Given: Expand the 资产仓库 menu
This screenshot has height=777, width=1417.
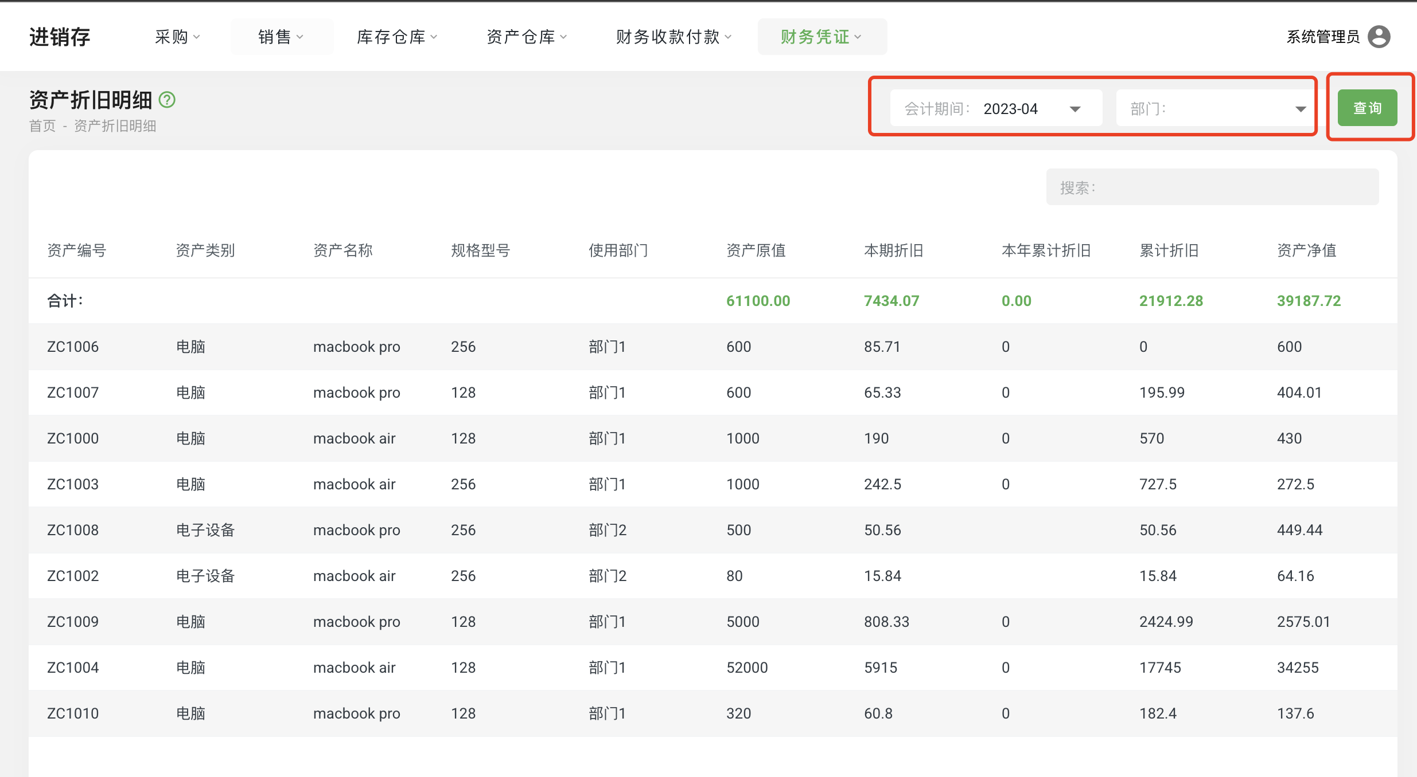Looking at the screenshot, I should pos(527,37).
